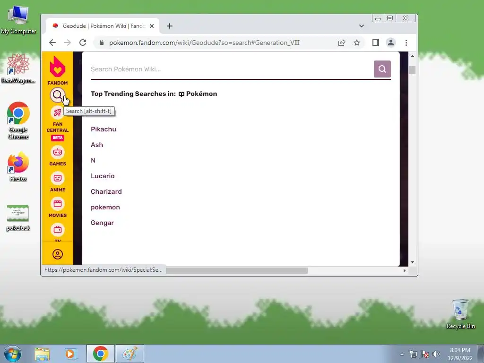The height and width of the screenshot is (363, 484).
Task: Open Windows Explorer from taskbar
Action: click(x=42, y=354)
